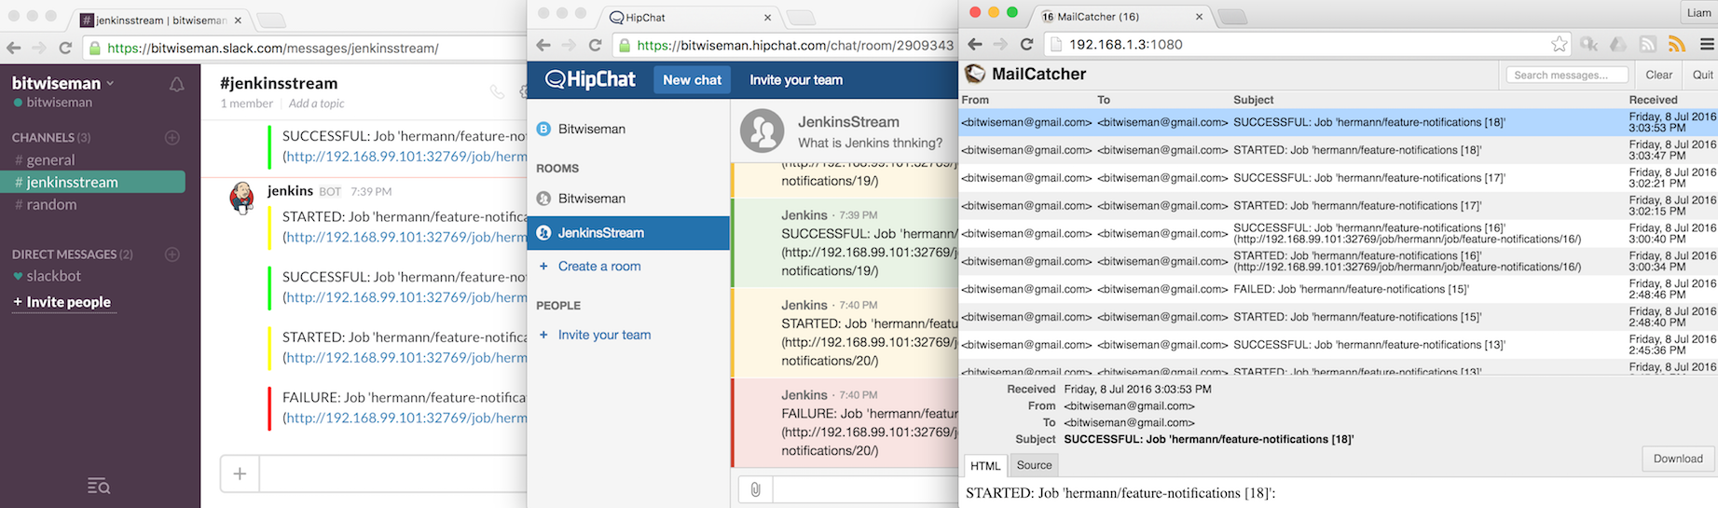Bookmark page with the star icon

pos(1559,45)
